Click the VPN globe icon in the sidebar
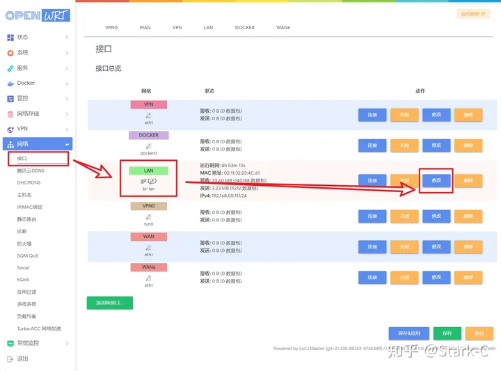501x371 pixels. [10, 129]
